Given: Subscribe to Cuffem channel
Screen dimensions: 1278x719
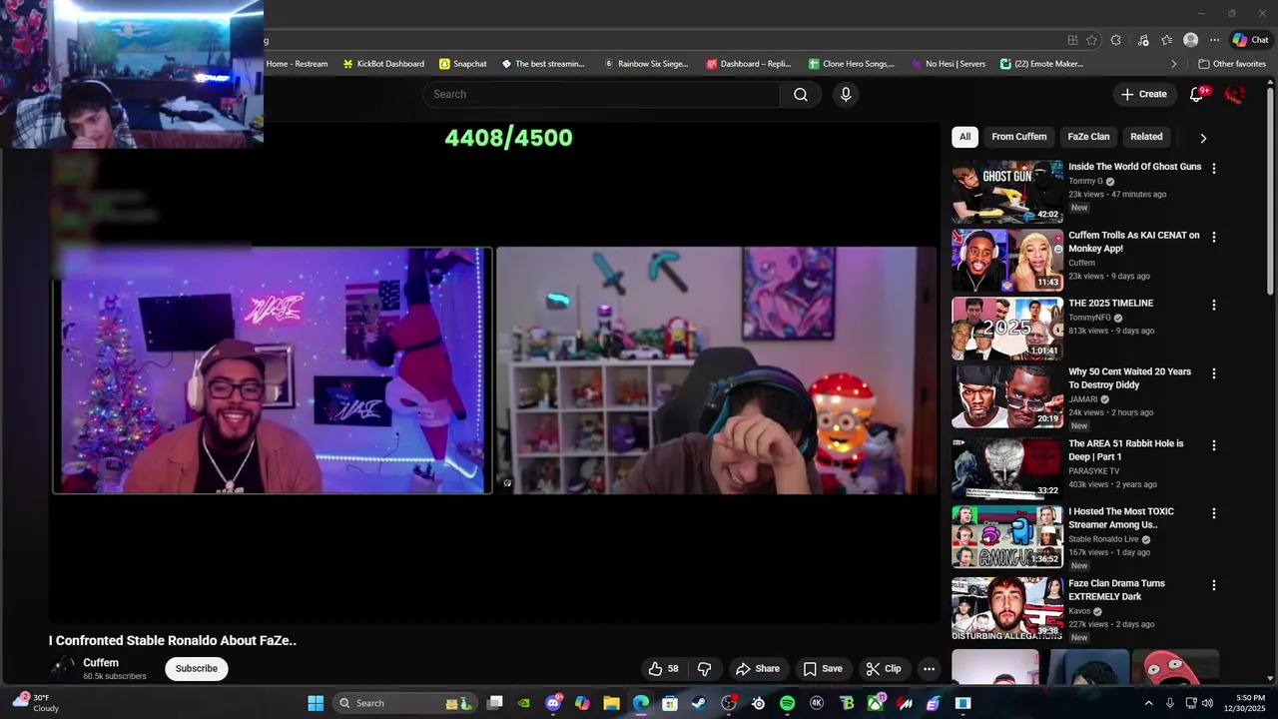Looking at the screenshot, I should 197,669.
